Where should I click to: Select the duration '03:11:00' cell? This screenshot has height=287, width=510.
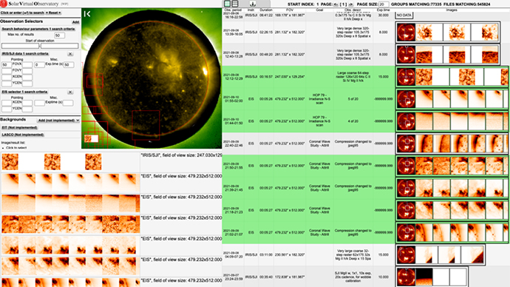coord(266,254)
